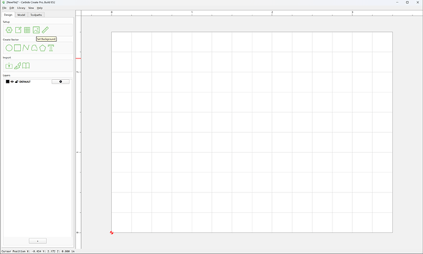Maximize the Carbide Create window
The height and width of the screenshot is (254, 423).
(x=407, y=2)
